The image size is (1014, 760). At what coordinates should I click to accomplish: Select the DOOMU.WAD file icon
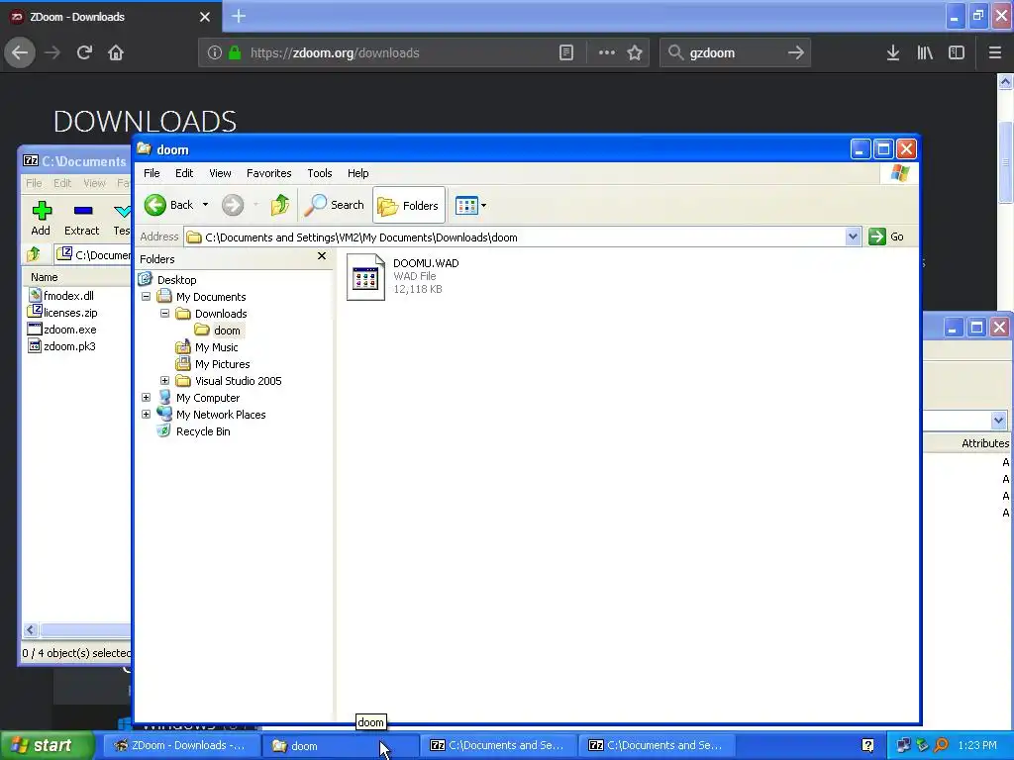(365, 277)
